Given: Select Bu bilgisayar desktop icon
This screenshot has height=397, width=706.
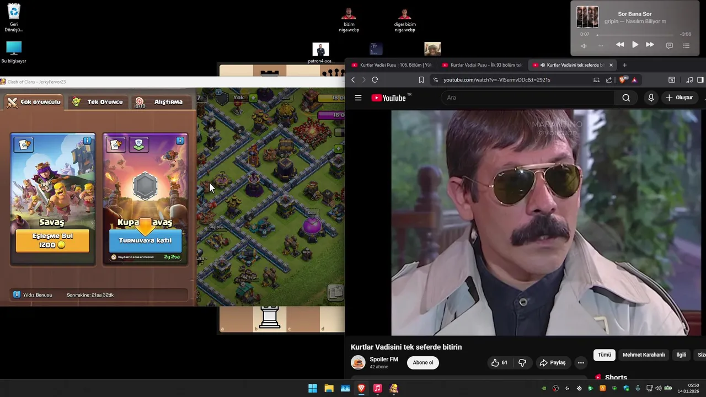Looking at the screenshot, I should coord(14,52).
